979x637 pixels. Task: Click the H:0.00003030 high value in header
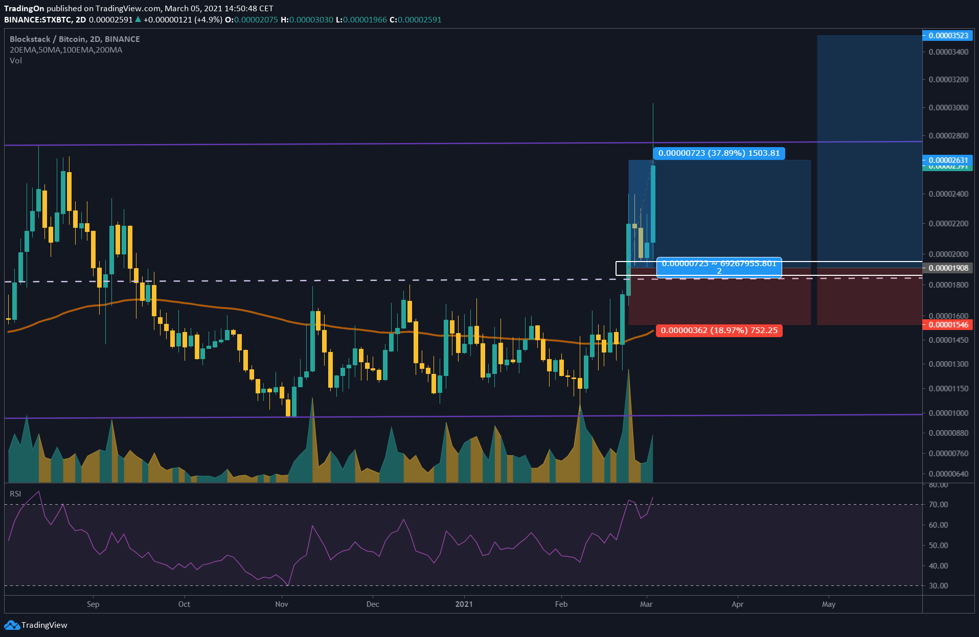pyautogui.click(x=307, y=19)
